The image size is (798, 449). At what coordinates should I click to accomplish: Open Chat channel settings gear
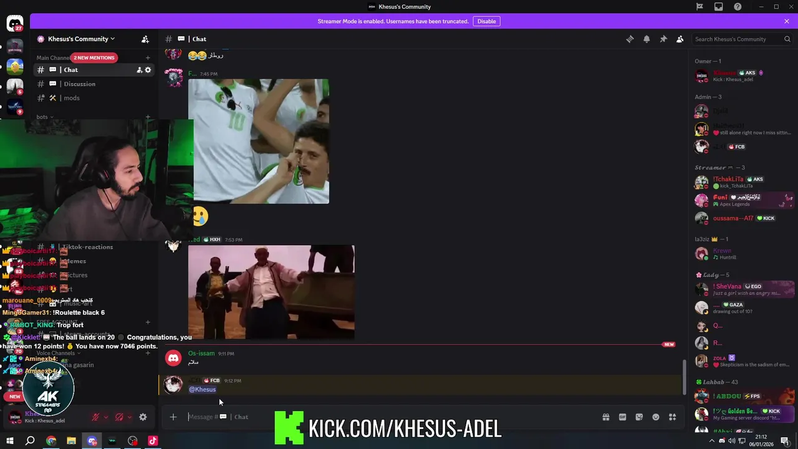click(148, 70)
